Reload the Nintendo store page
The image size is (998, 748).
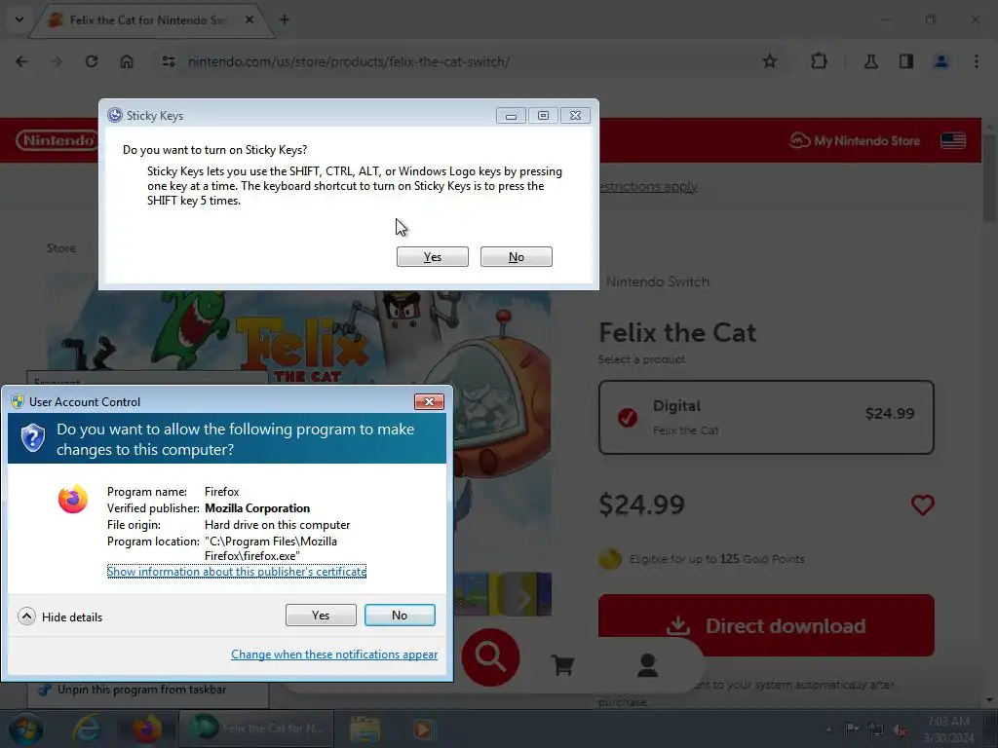(x=92, y=61)
